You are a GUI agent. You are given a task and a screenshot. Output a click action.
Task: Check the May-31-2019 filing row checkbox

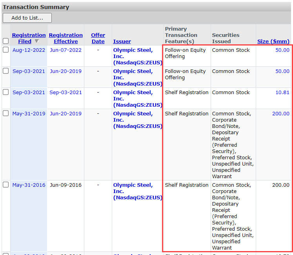click(x=6, y=113)
